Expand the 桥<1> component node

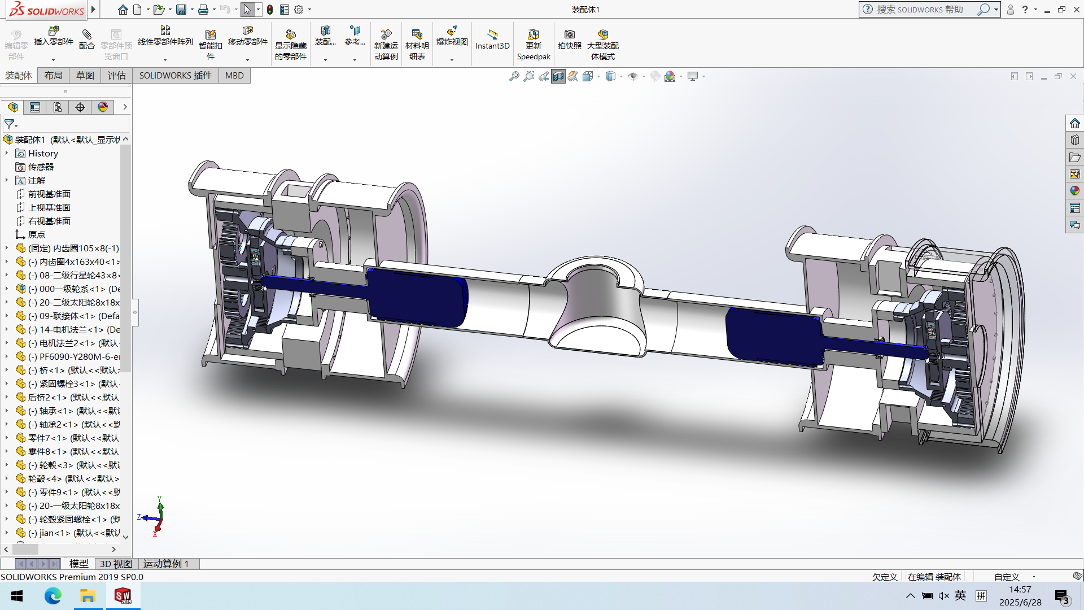(7, 370)
